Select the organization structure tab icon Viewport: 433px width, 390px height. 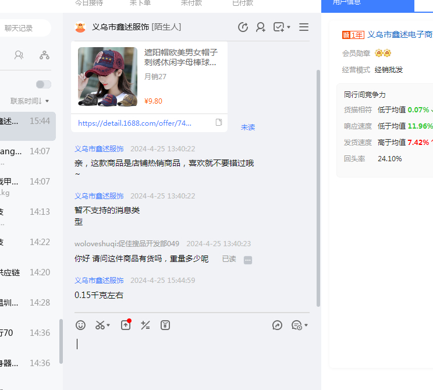[x=44, y=55]
